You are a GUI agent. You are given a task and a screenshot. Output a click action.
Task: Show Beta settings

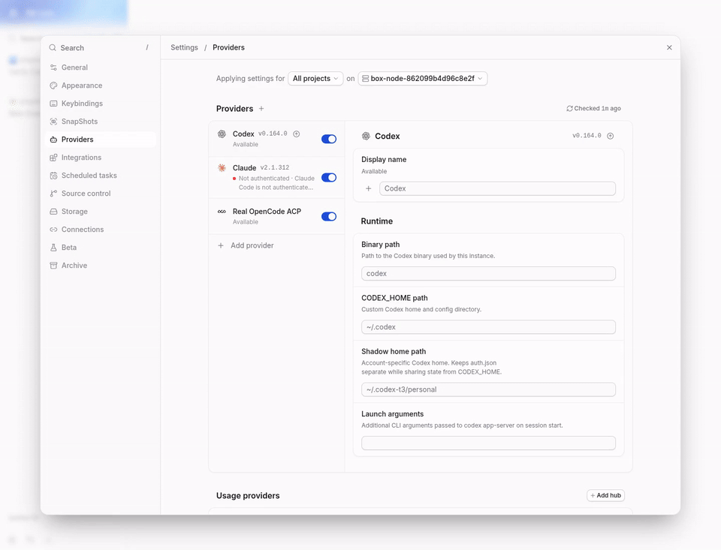101,247
